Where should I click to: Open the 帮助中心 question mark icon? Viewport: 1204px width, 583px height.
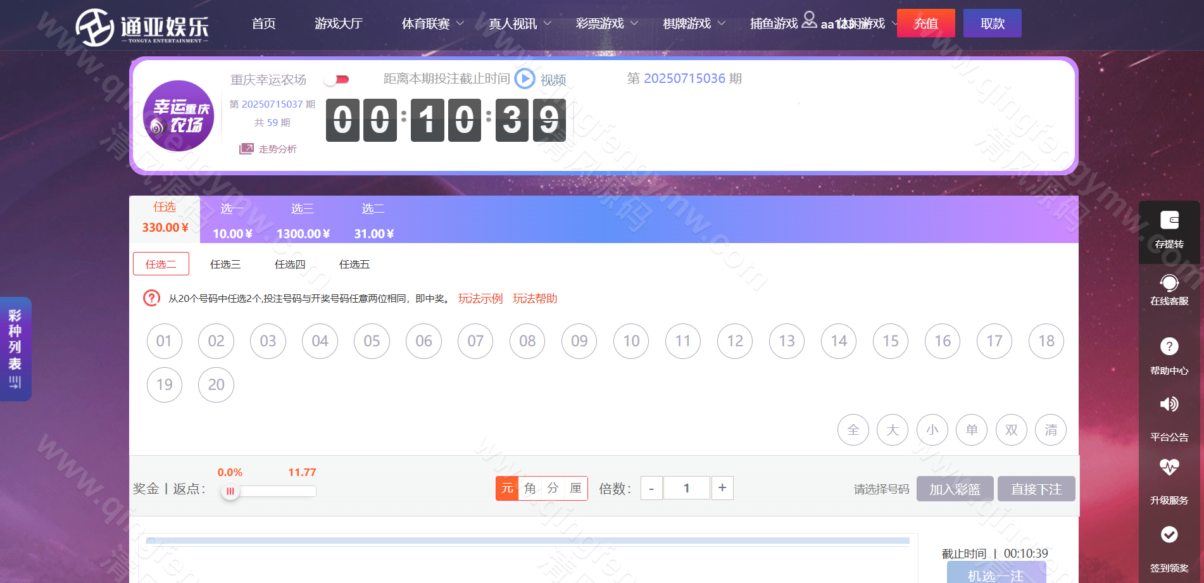(1169, 346)
